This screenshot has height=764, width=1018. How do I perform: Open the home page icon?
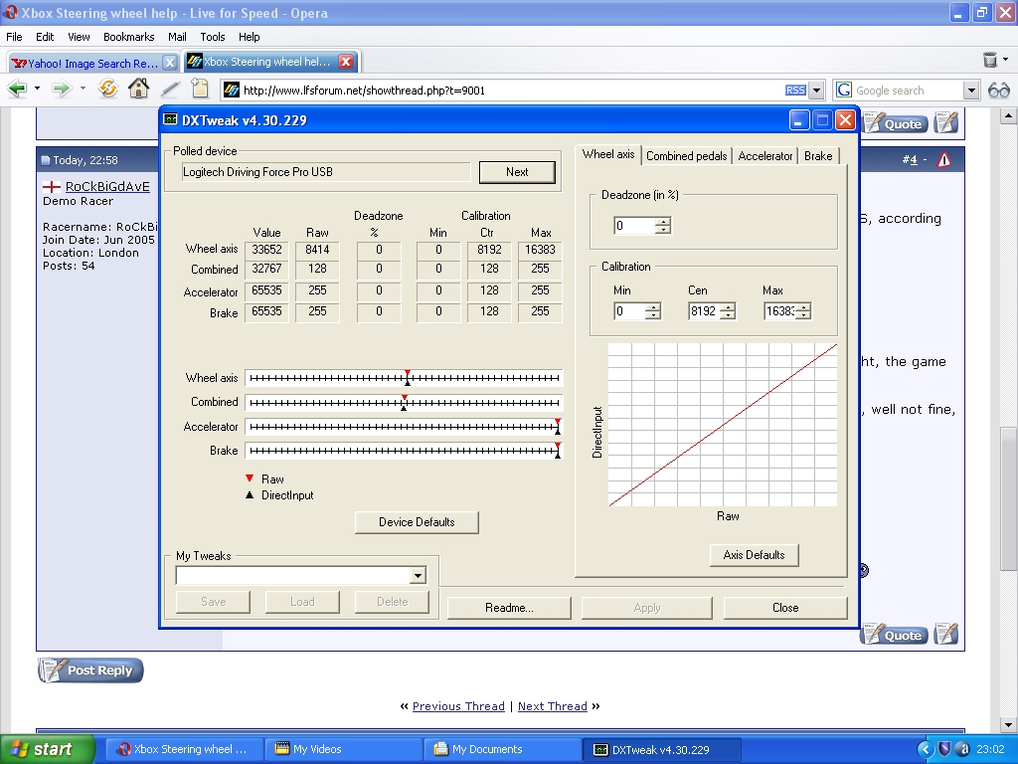[138, 89]
